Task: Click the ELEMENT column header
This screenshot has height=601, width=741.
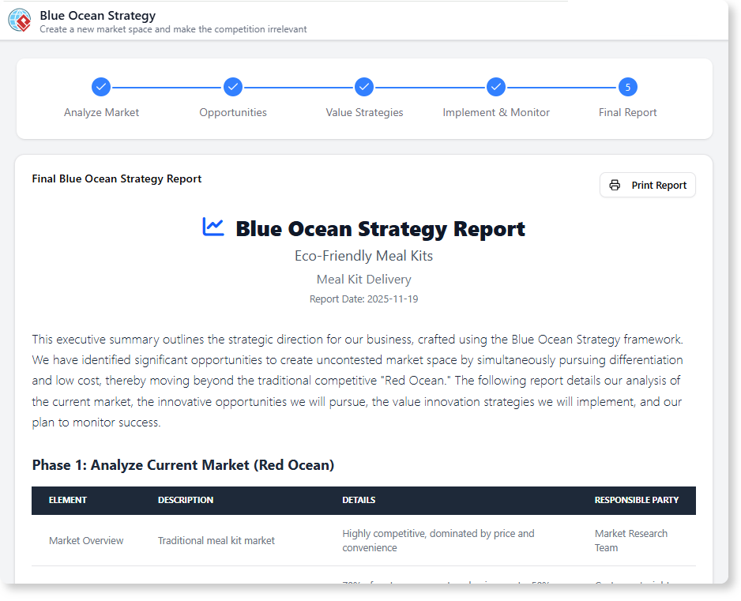Action: [68, 500]
